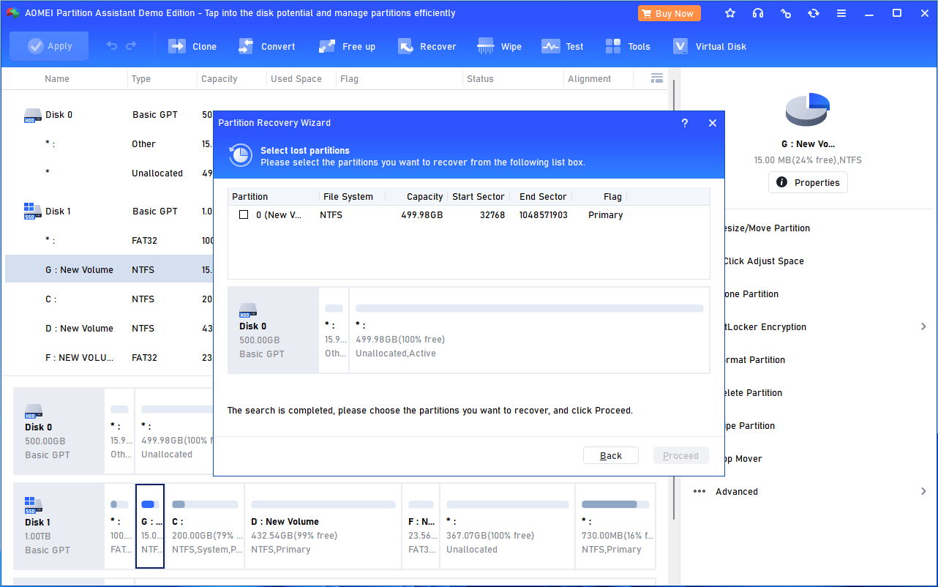Select the Free up toolbar tool

(348, 45)
